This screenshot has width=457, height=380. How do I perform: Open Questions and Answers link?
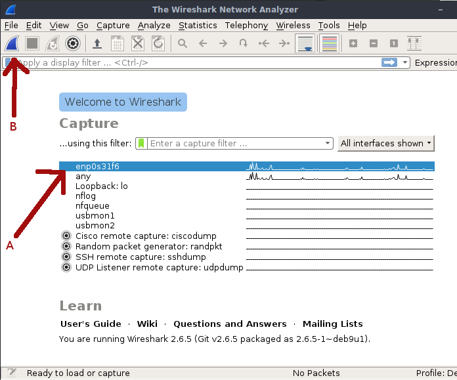coord(230,324)
